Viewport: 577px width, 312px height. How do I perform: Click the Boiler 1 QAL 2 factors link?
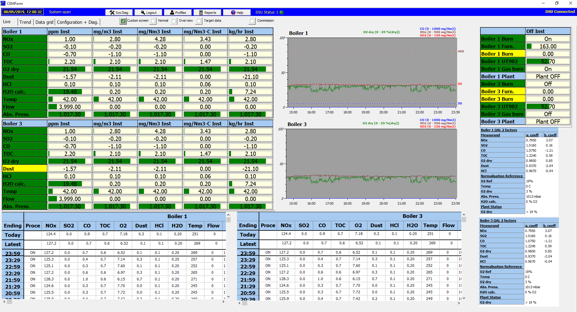(x=499, y=130)
